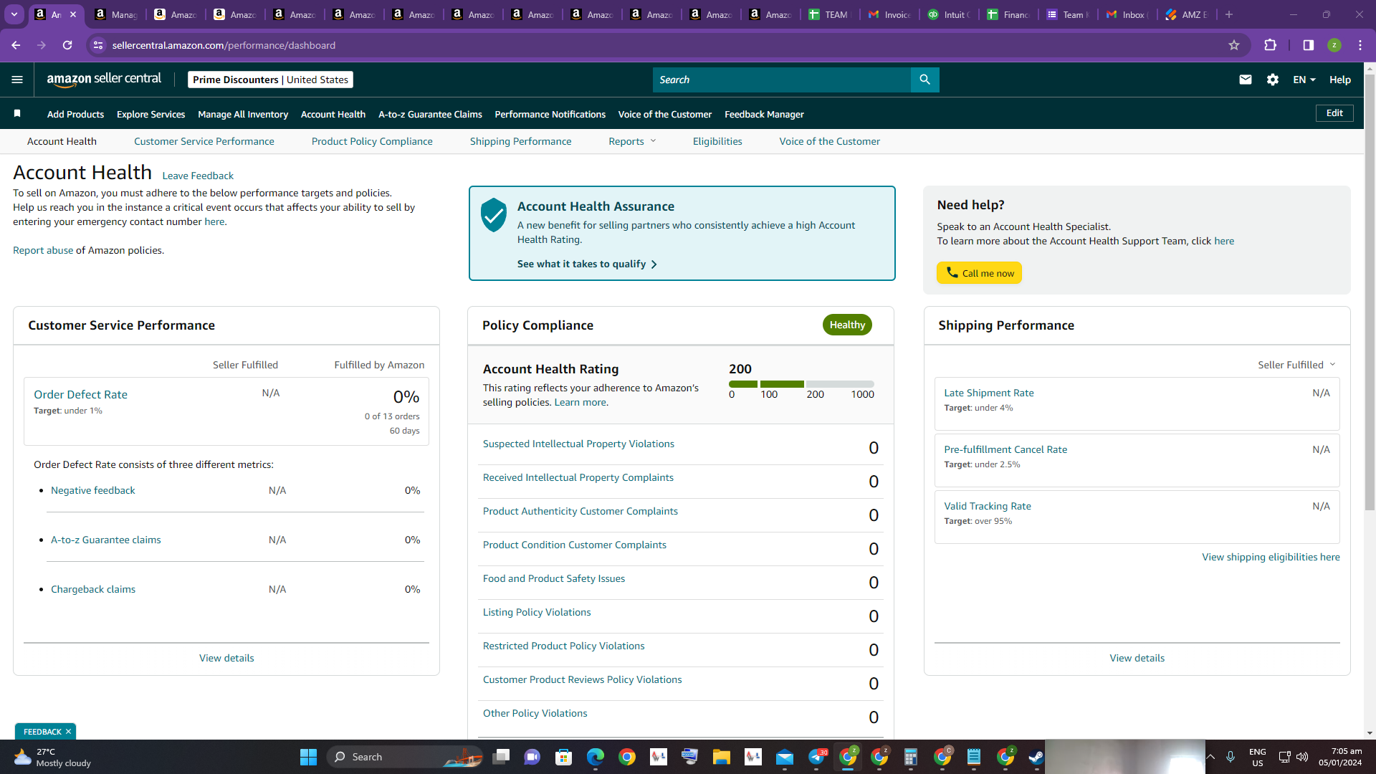Click the Seller Central search field

(x=781, y=80)
